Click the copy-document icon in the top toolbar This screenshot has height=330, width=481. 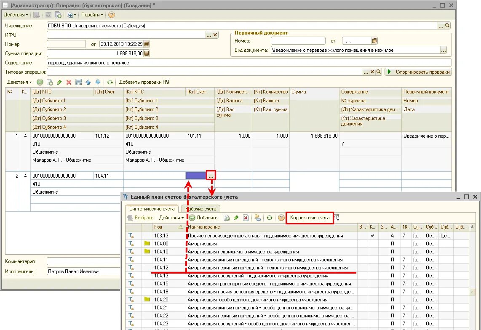[58, 15]
